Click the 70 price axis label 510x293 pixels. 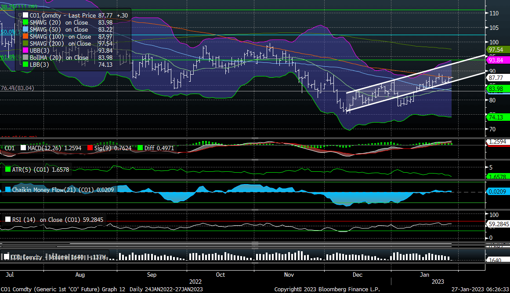click(492, 129)
